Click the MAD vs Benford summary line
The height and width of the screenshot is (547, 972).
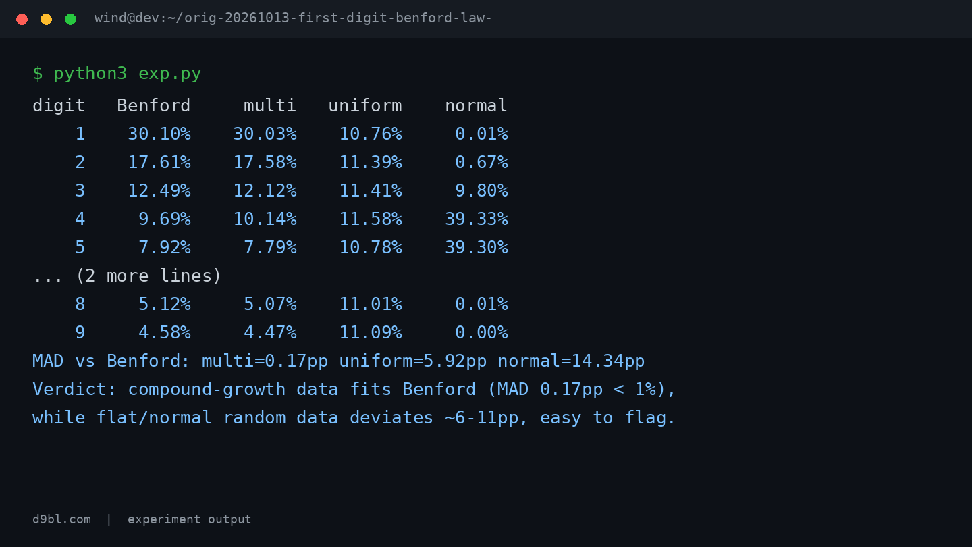(339, 361)
